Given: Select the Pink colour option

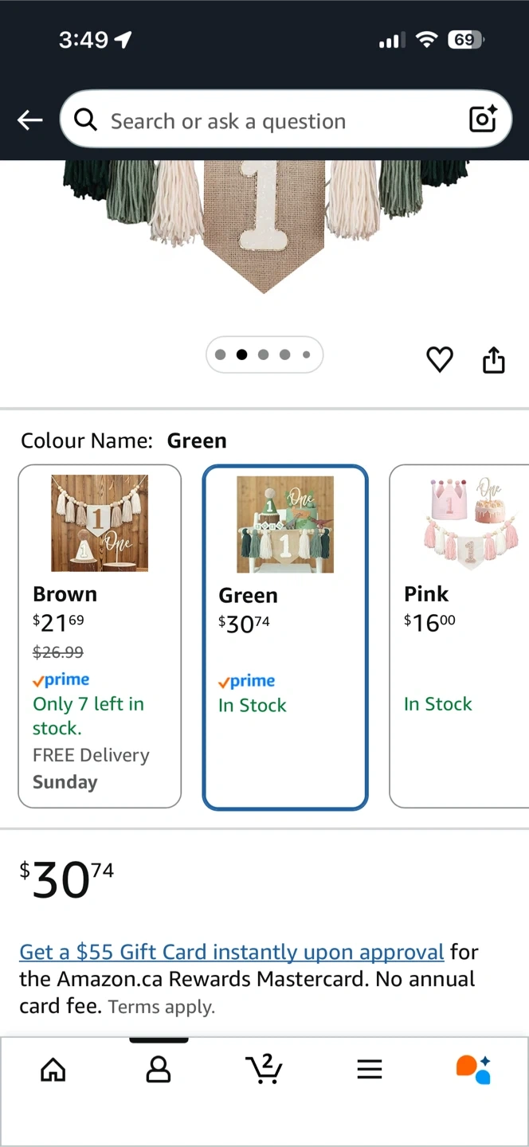Looking at the screenshot, I should 459,637.
